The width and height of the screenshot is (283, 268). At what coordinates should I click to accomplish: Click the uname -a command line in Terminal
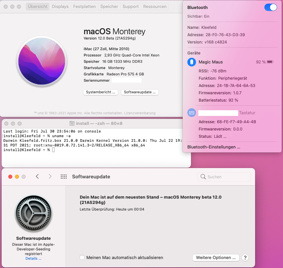(x=37, y=136)
